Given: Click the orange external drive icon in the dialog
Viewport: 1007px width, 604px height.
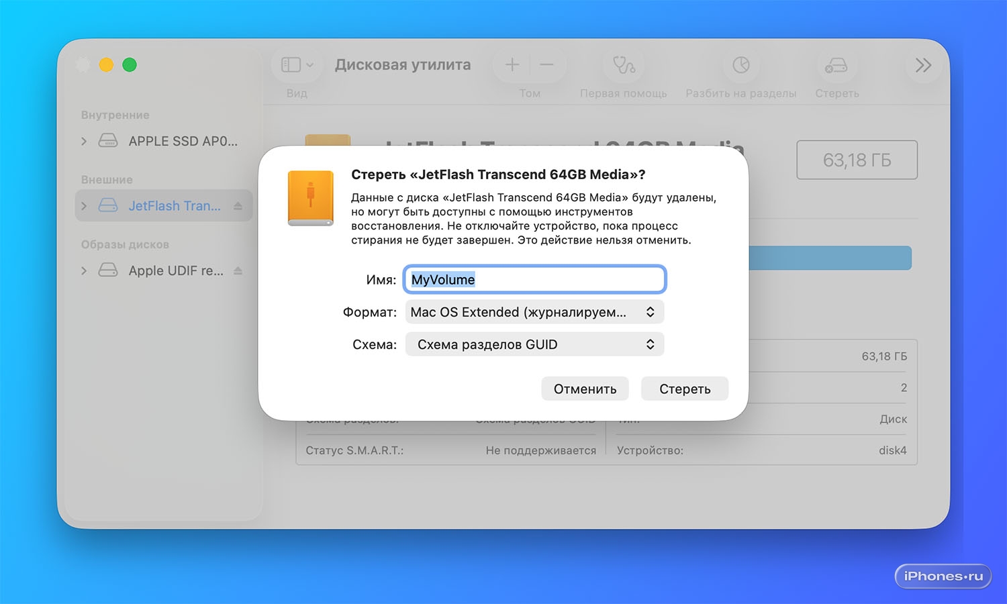Looking at the screenshot, I should point(311,198).
